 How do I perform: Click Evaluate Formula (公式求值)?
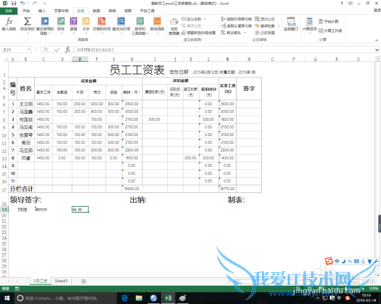(265, 33)
